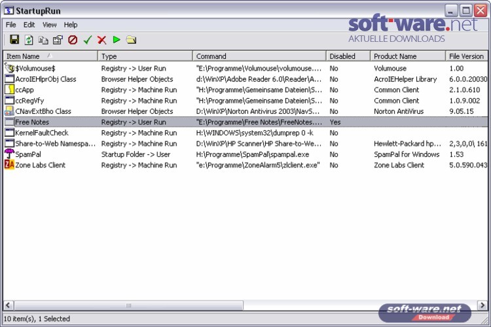
Task: Click the dumprep 0 -k command cell
Action: pos(255,133)
